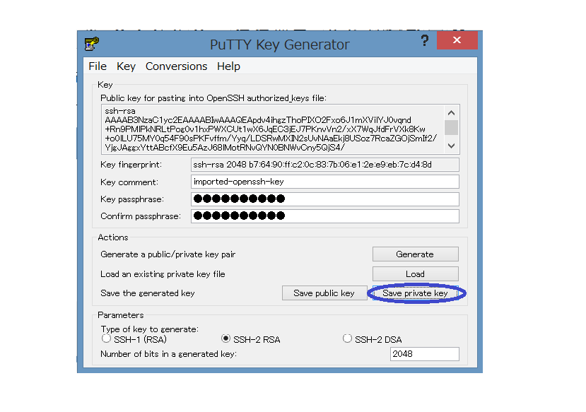Click the Confirm passphrase field
Viewport: 586px width, 412px height.
pyautogui.click(x=324, y=216)
